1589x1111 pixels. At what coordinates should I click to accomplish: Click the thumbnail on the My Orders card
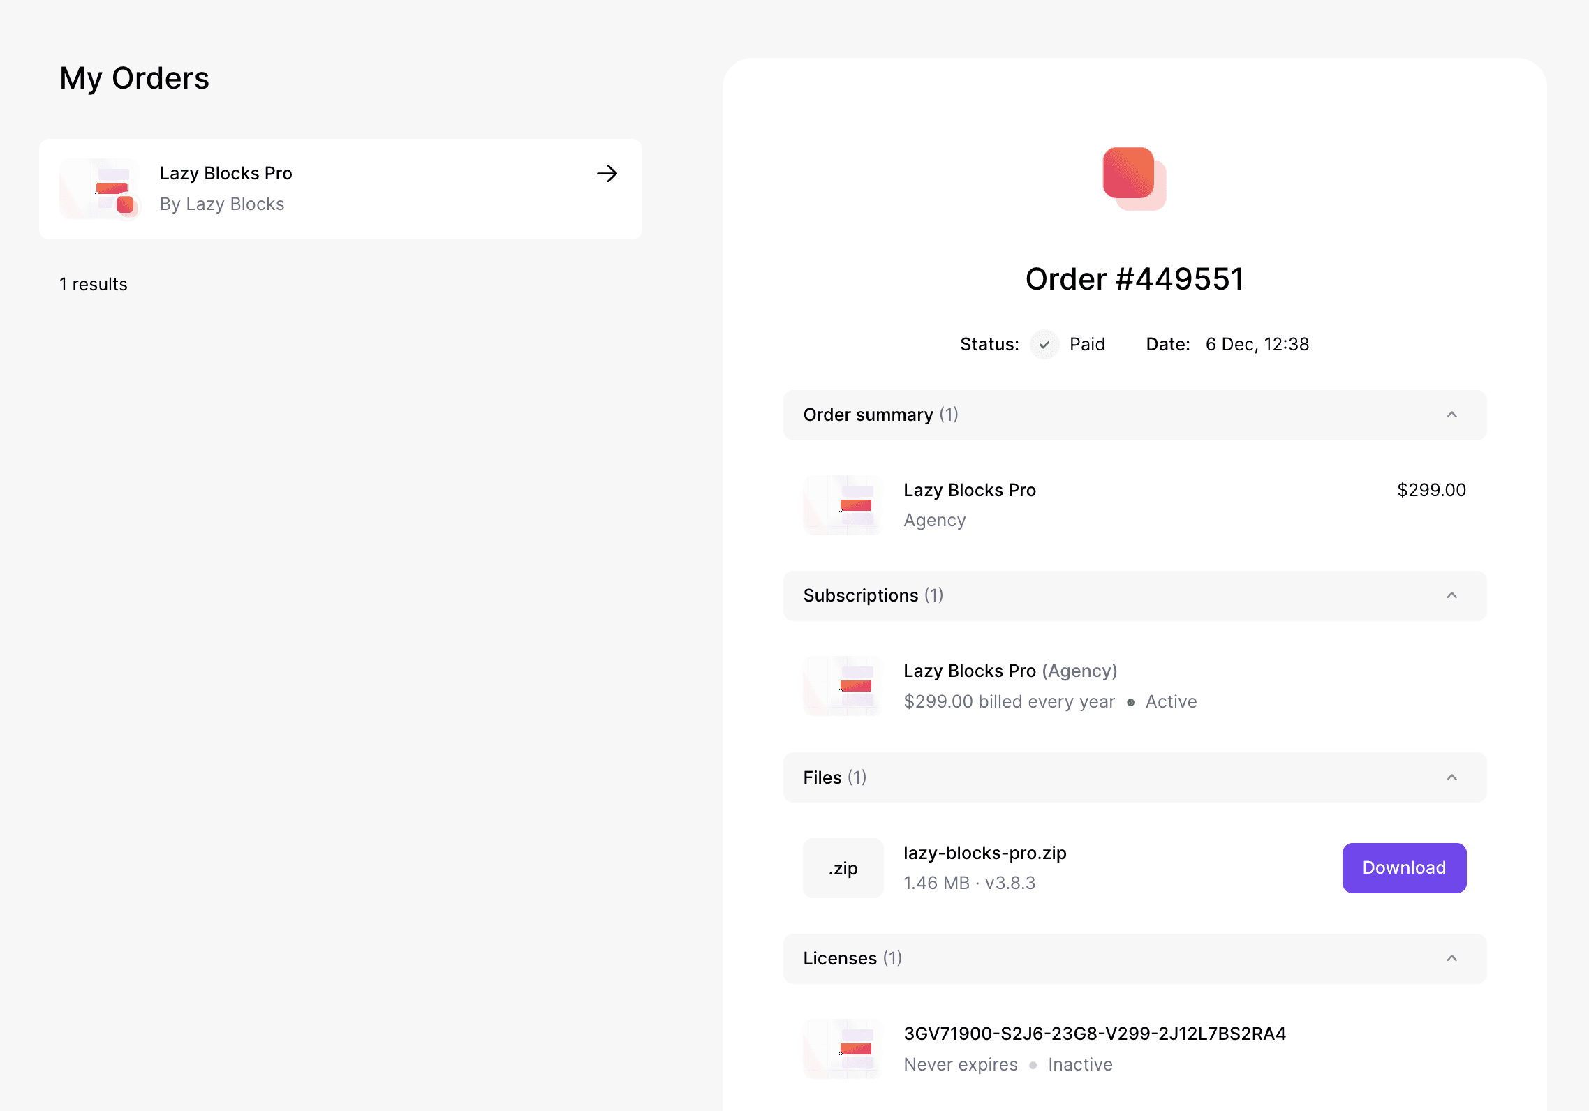click(x=101, y=188)
